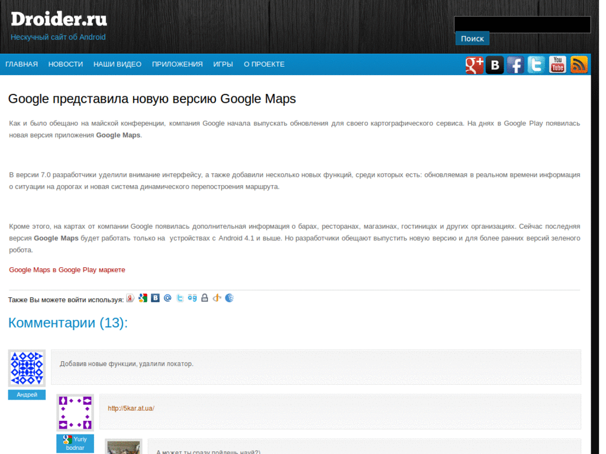Screen dimensions: 606x454
Task: Click the Комментарии (13): heading
Action: point(68,323)
